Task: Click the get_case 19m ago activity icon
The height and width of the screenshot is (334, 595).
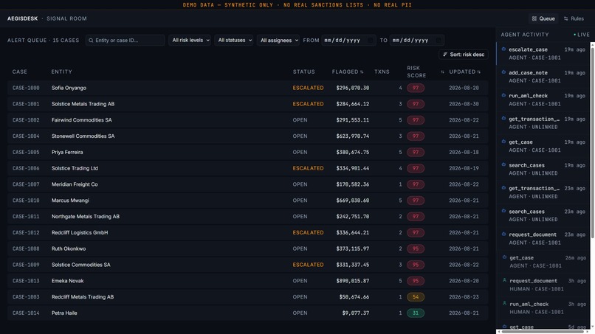Action: click(x=503, y=142)
